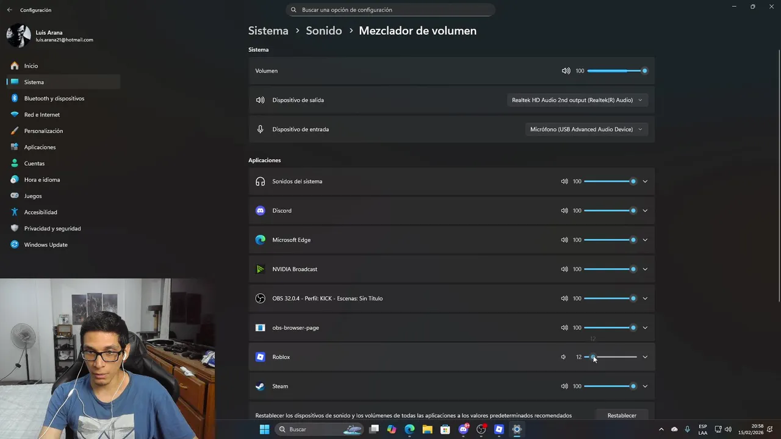Click the OBS app icon in the list
This screenshot has height=439, width=781.
(261, 298)
